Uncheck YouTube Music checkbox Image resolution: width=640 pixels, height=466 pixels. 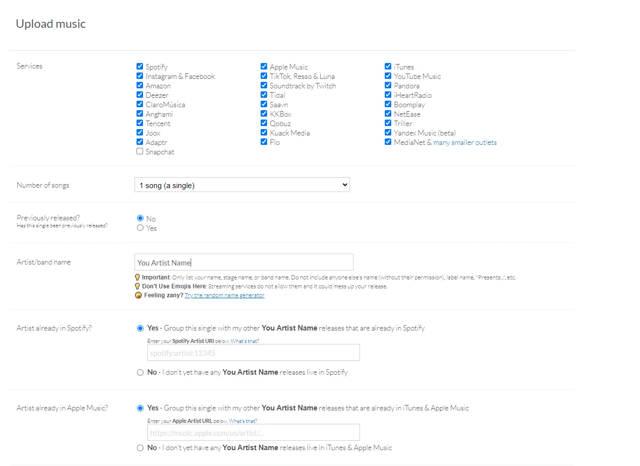[x=388, y=76]
